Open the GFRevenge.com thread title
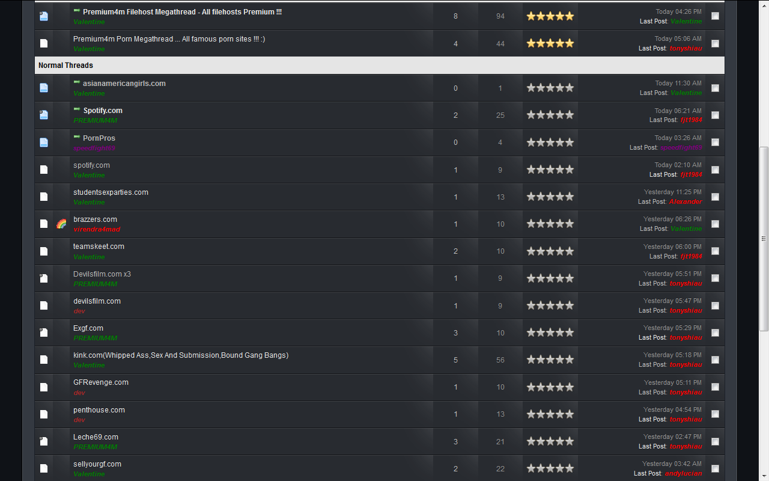Image resolution: width=769 pixels, height=481 pixels. tap(101, 382)
